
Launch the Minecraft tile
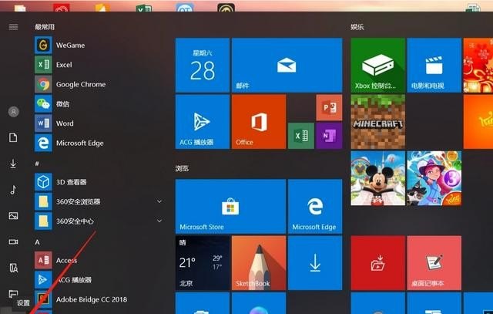pos(378,122)
